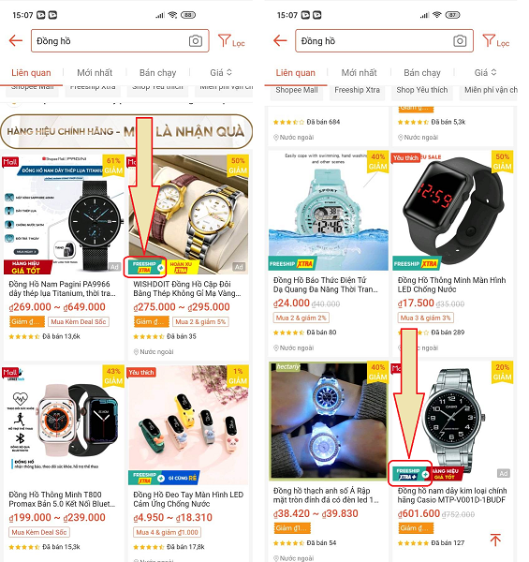This screenshot has width=529, height=562.
Task: Toggle the Shop Yêu thích filter chip
Action: click(422, 90)
